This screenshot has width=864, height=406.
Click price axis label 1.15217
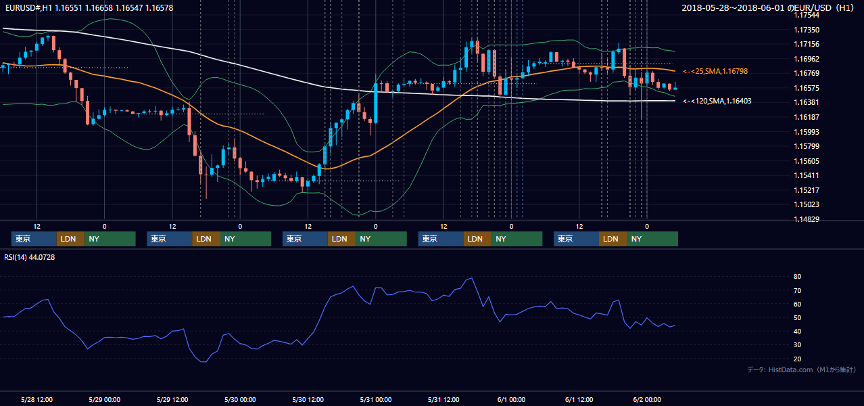807,190
